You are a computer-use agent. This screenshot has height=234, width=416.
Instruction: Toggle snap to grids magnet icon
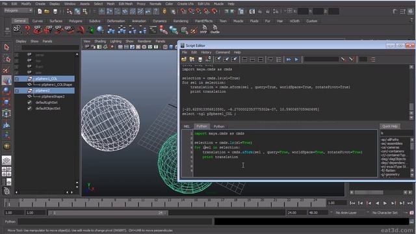pyautogui.click(x=183, y=11)
